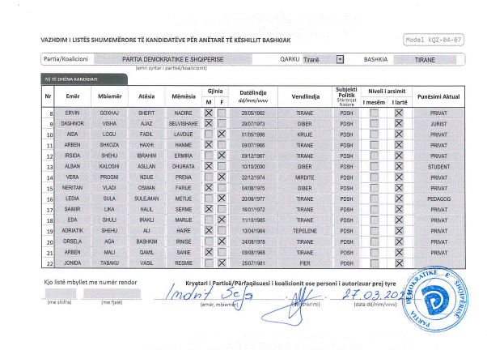
Task: Toggle the F checkbox in Jonida Tabaku's row
Action: click(222, 262)
